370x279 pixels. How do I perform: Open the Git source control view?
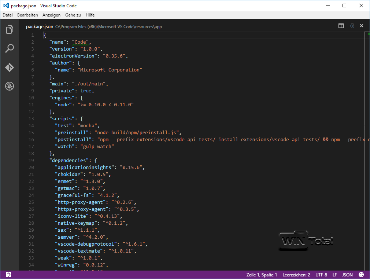click(x=10, y=67)
